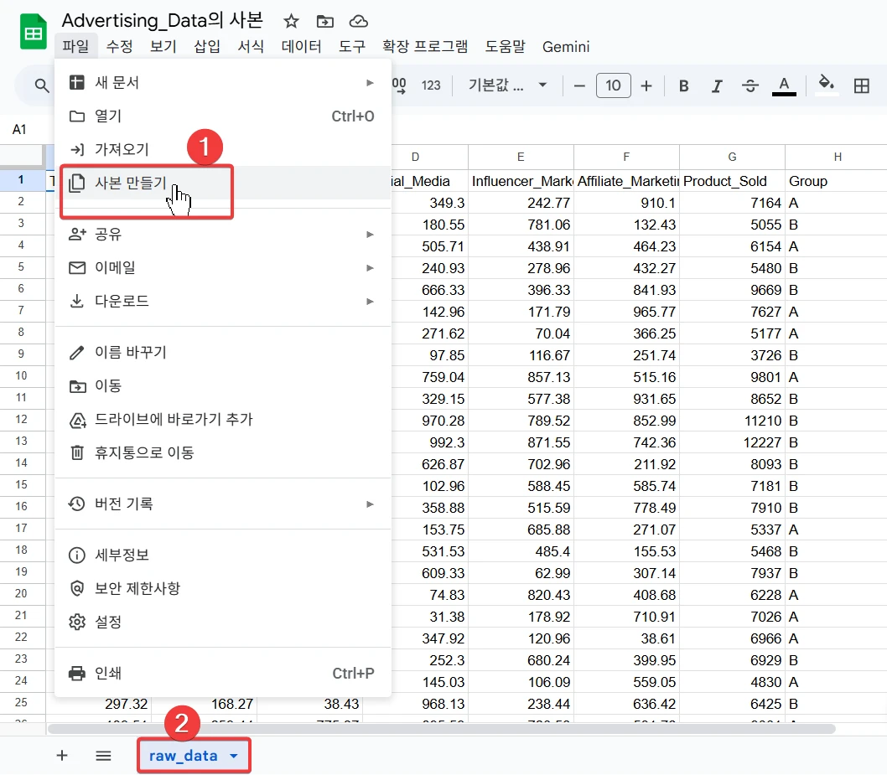This screenshot has width=887, height=775.
Task: Open the 데이터 menu
Action: [x=301, y=47]
